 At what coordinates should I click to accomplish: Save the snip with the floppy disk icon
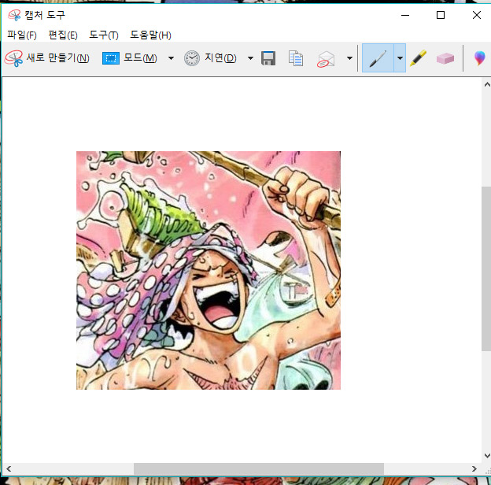[x=268, y=58]
